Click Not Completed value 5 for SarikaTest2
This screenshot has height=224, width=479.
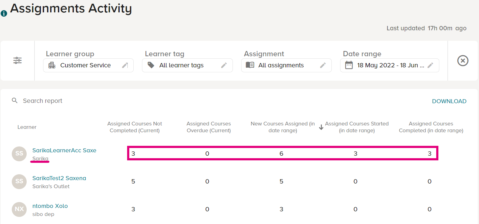133,181
